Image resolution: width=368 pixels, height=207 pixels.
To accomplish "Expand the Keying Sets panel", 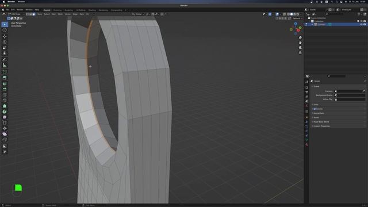I will (x=319, y=113).
